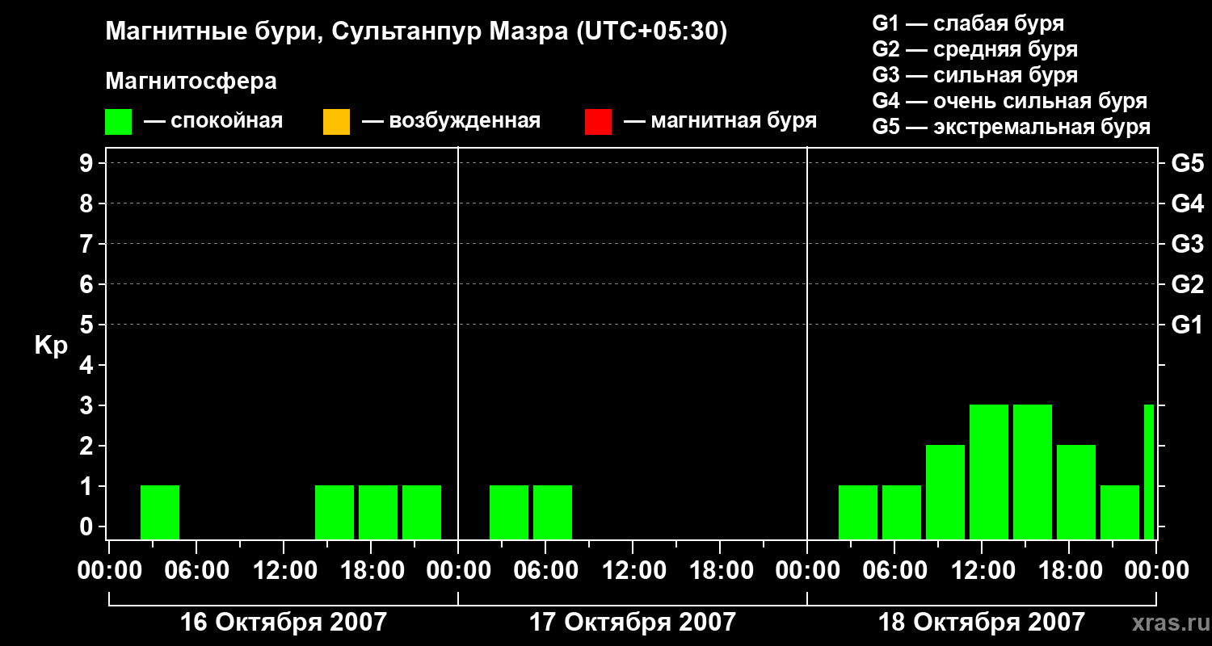
Task: Click 'G2 — средняя буря' legend line
Action: point(974,49)
